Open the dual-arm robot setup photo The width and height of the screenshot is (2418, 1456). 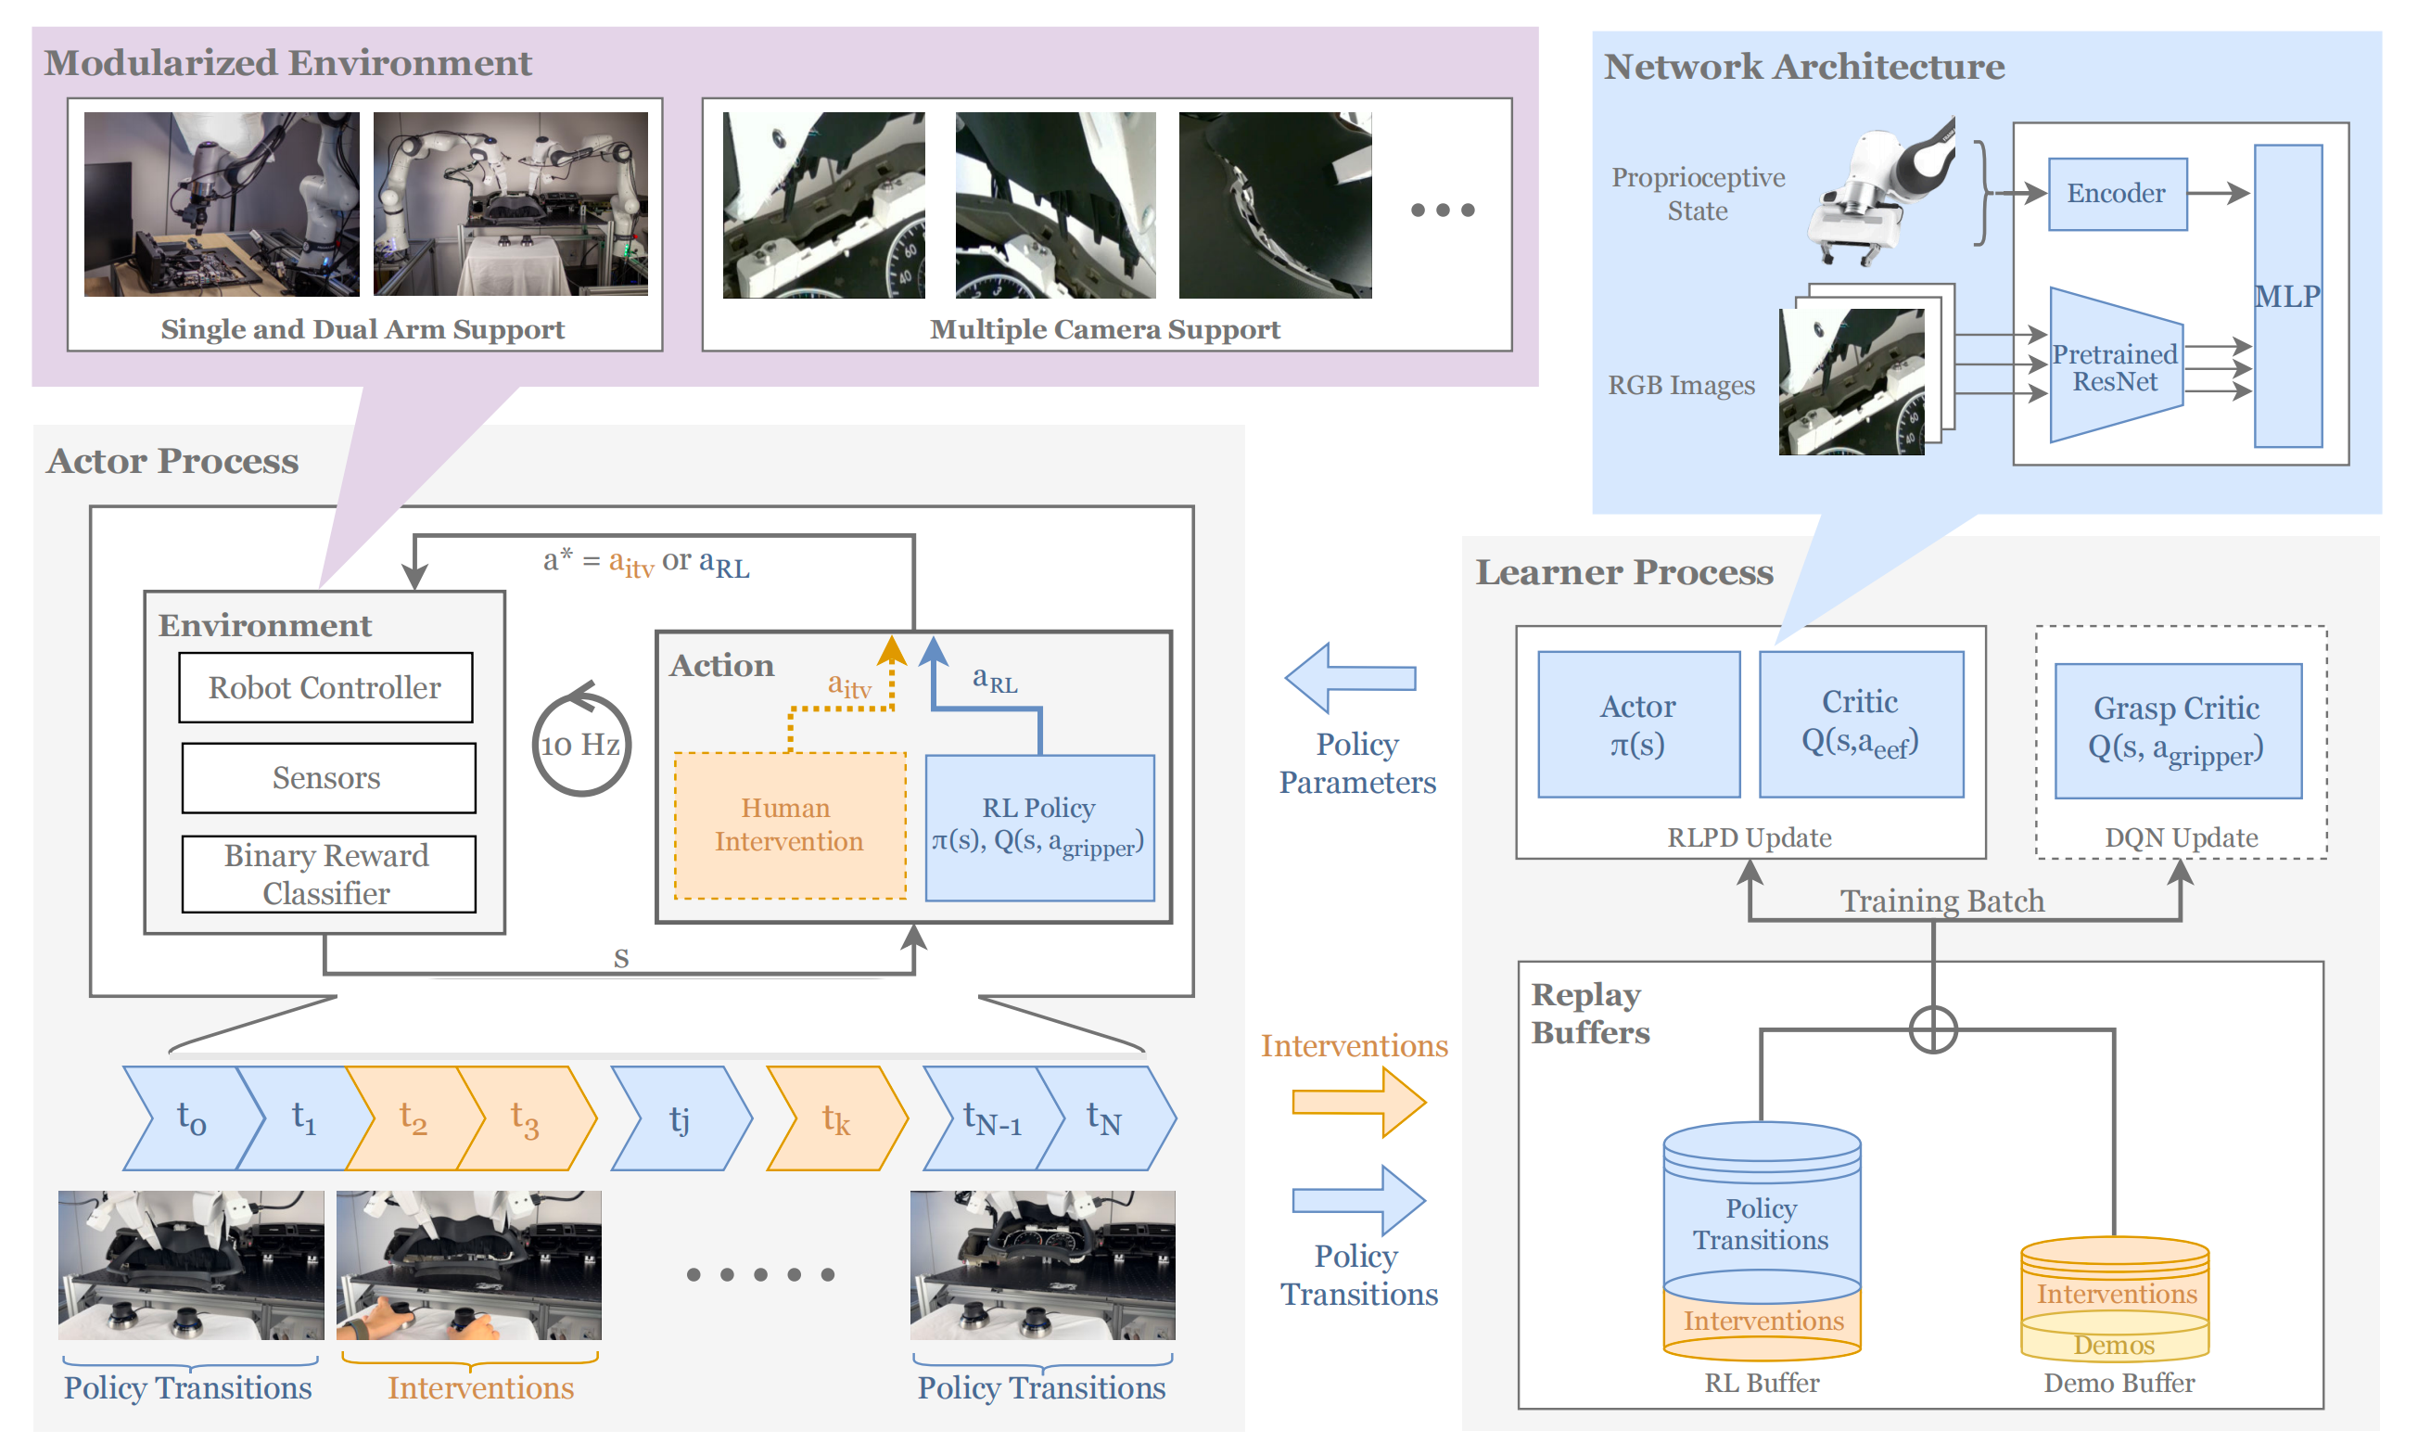510,204
